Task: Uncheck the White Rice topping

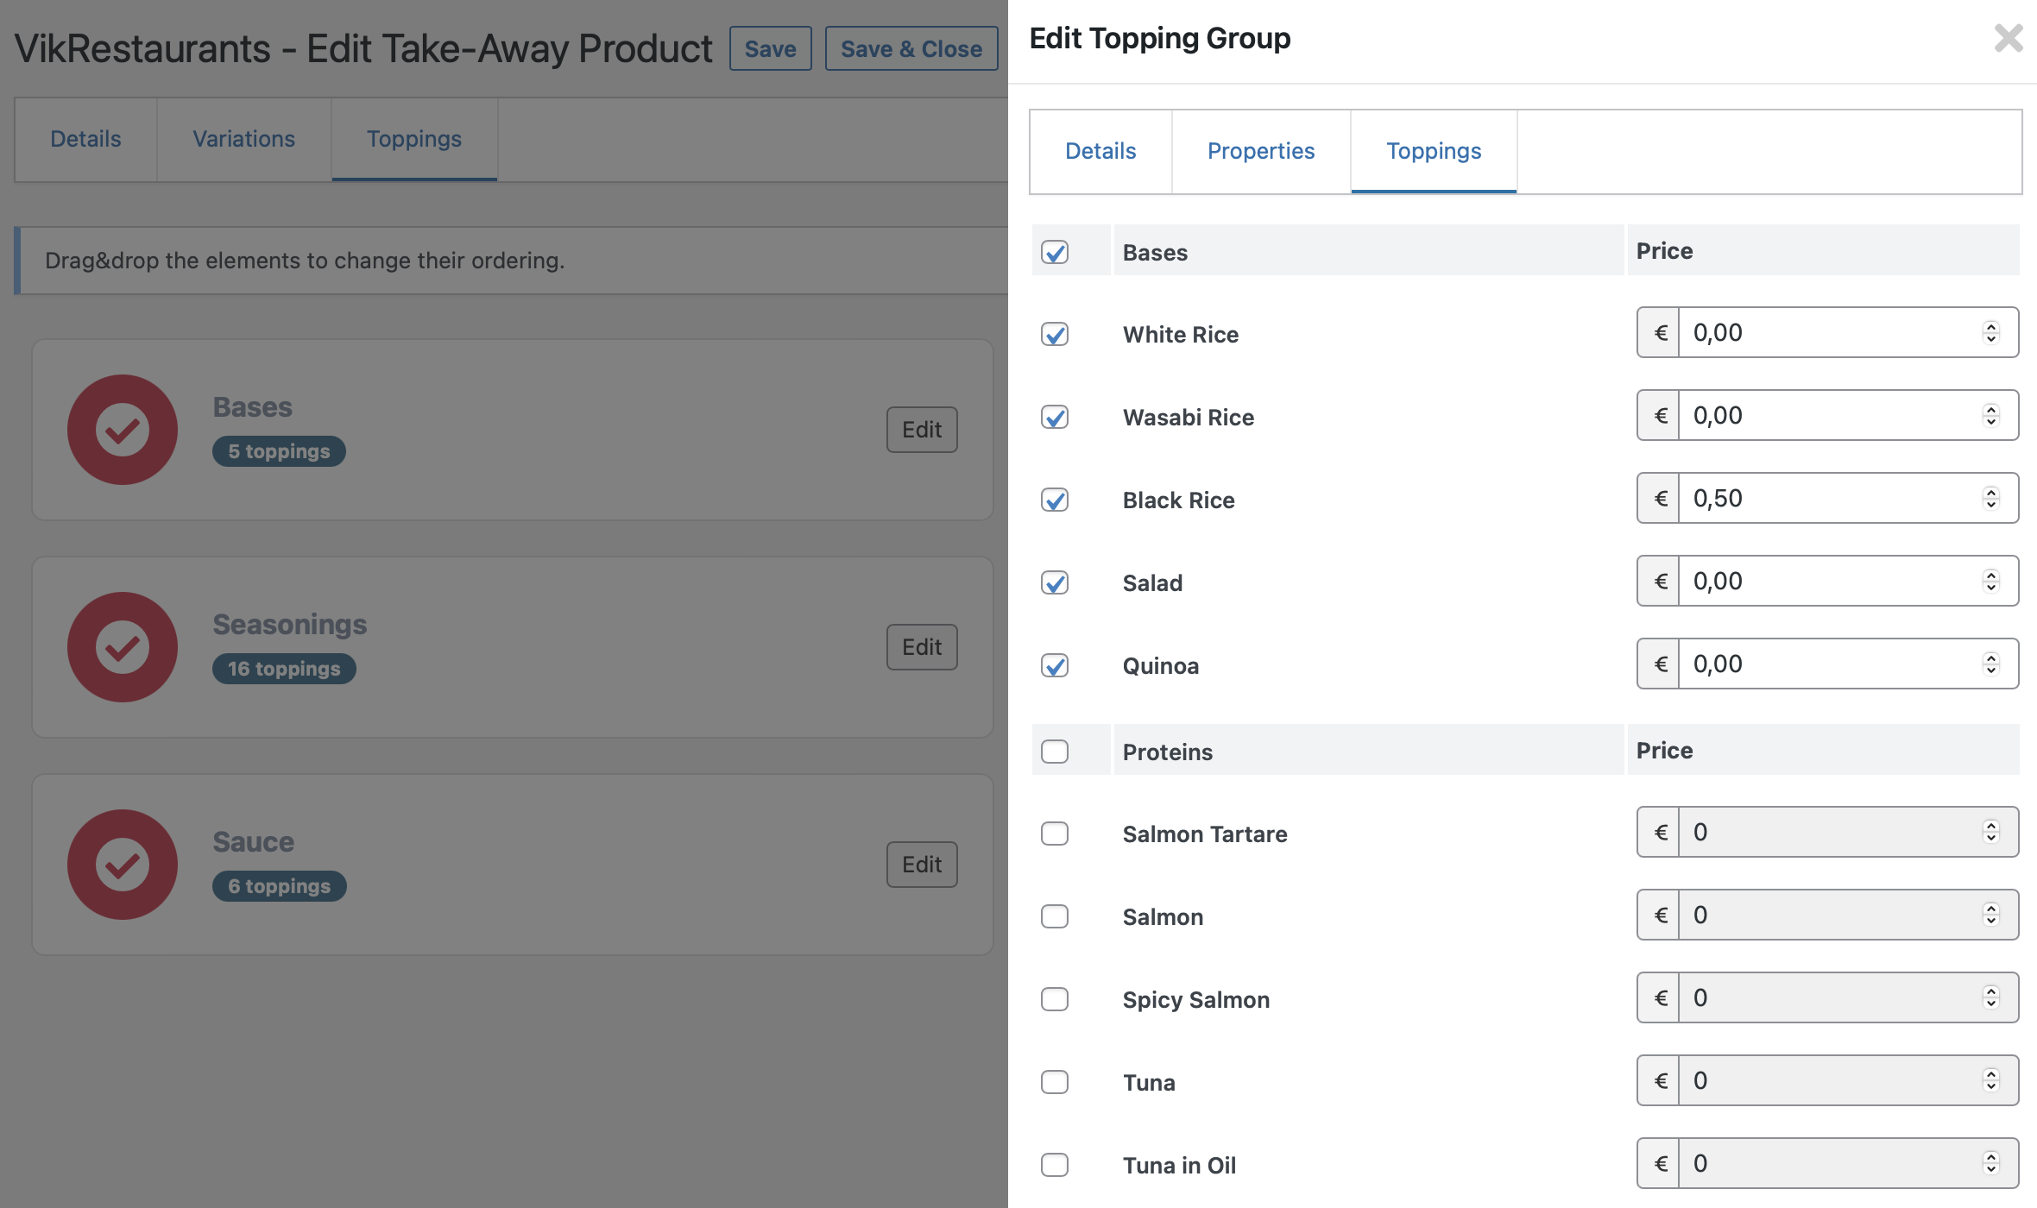Action: pyautogui.click(x=1055, y=334)
